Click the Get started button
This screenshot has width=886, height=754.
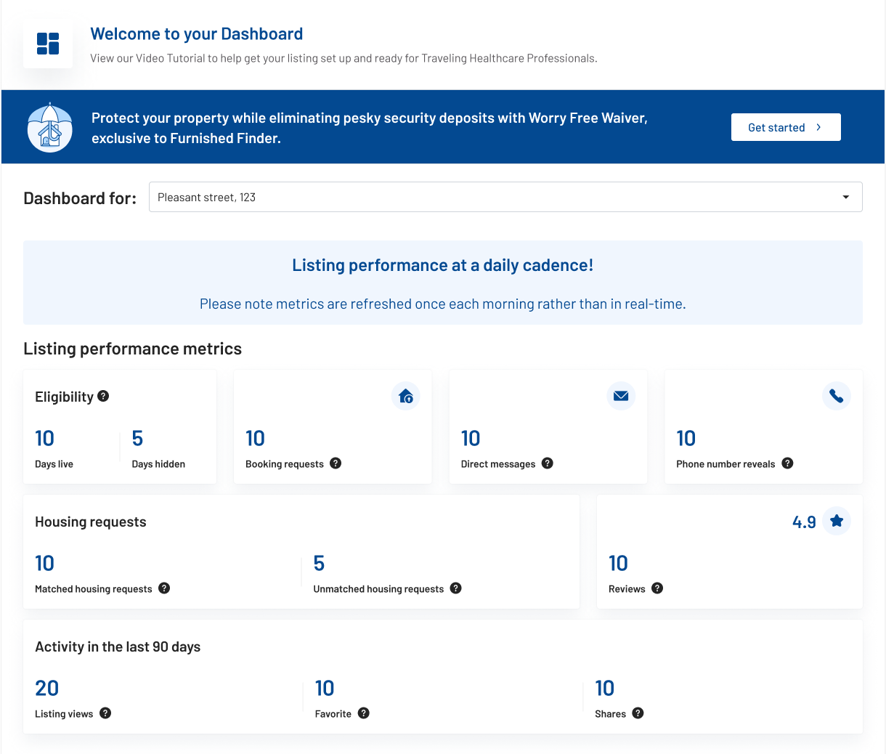(786, 127)
